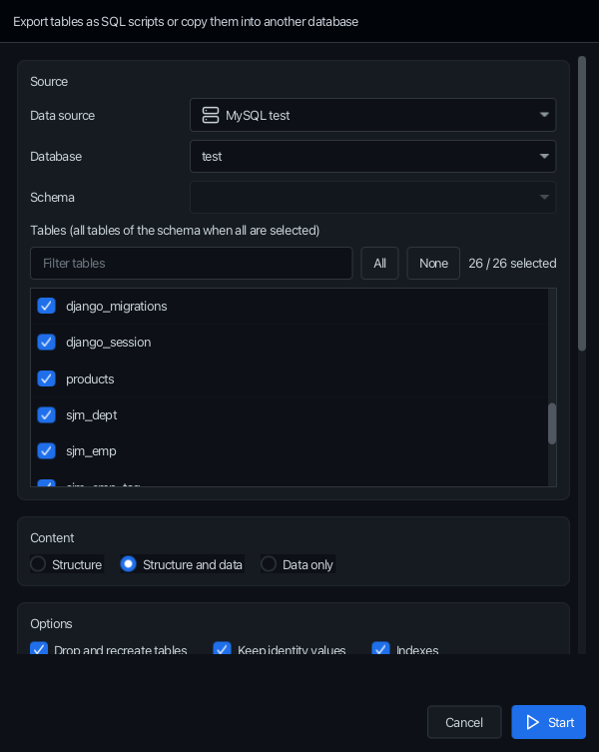Expand the Schema dropdown
The height and width of the screenshot is (752, 599).
point(372,197)
